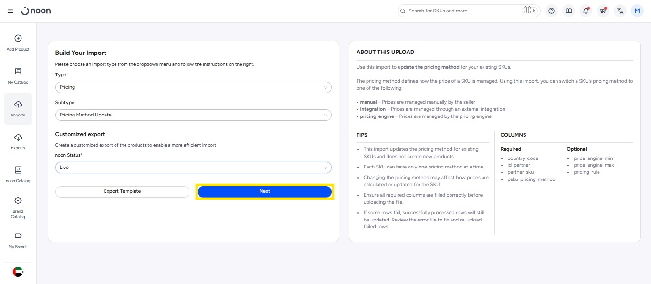
Task: Open the help question mark icon
Action: (551, 11)
